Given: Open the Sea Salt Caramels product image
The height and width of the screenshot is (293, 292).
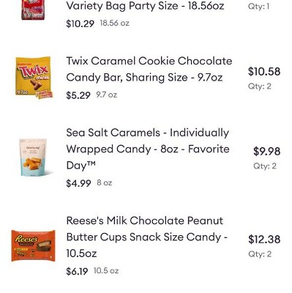Looking at the screenshot, I should click(x=34, y=157).
